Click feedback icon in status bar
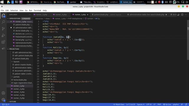 pyautogui.click(x=182, y=105)
